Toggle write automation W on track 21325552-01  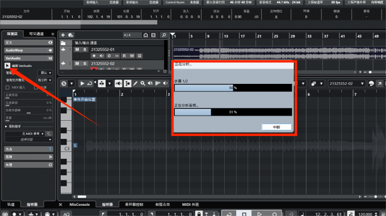(x=132, y=56)
